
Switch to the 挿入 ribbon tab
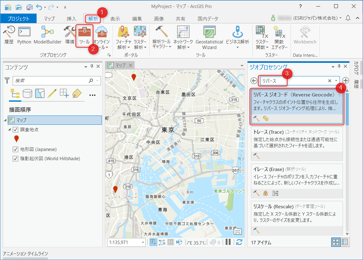pos(71,19)
